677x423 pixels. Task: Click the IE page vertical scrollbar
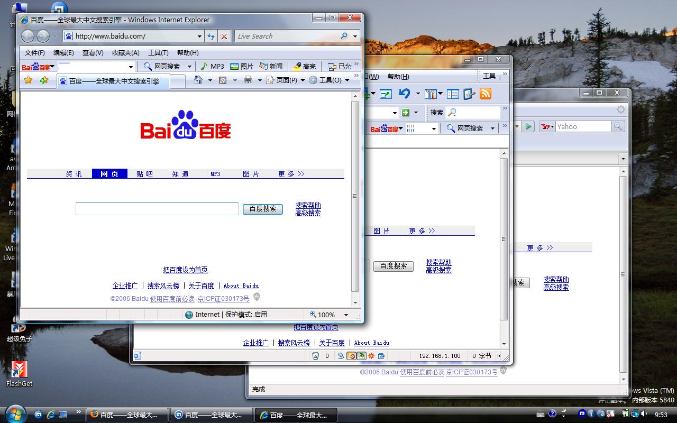coord(355,199)
